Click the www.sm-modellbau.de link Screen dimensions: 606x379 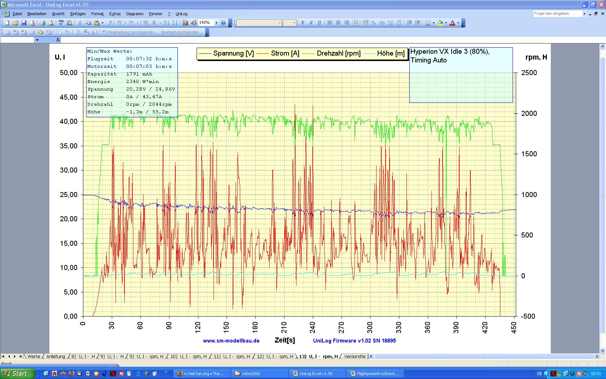click(231, 340)
